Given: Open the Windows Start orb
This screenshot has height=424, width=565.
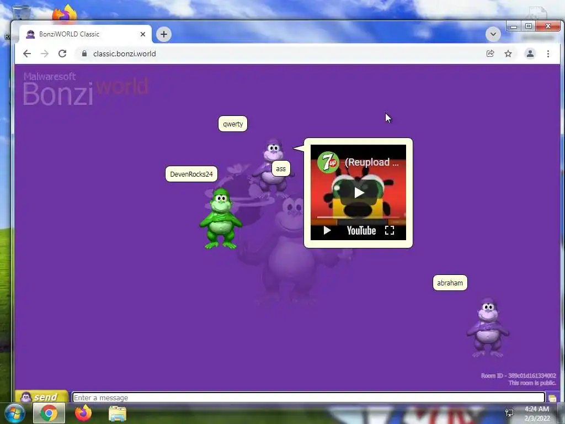Looking at the screenshot, I should point(14,413).
